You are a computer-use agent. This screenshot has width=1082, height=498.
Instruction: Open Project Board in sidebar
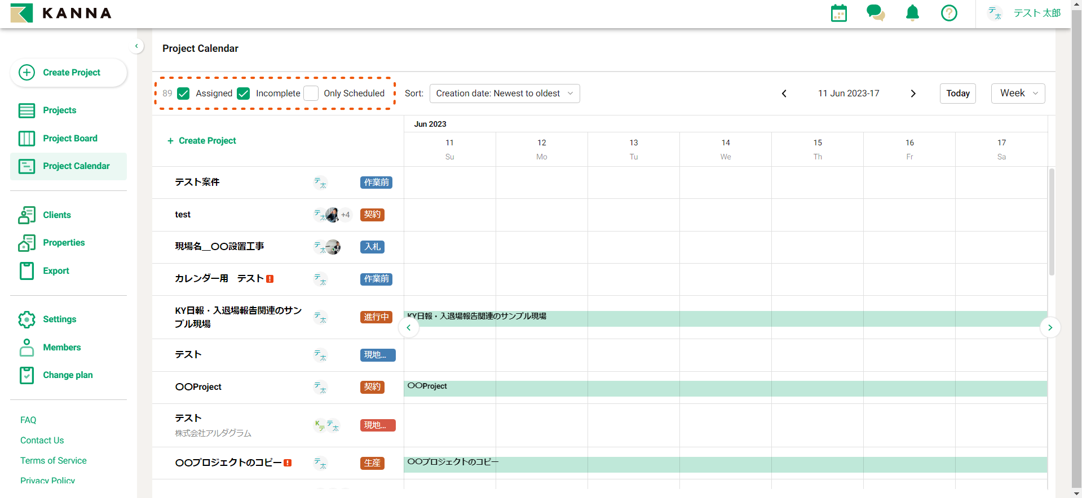click(70, 139)
